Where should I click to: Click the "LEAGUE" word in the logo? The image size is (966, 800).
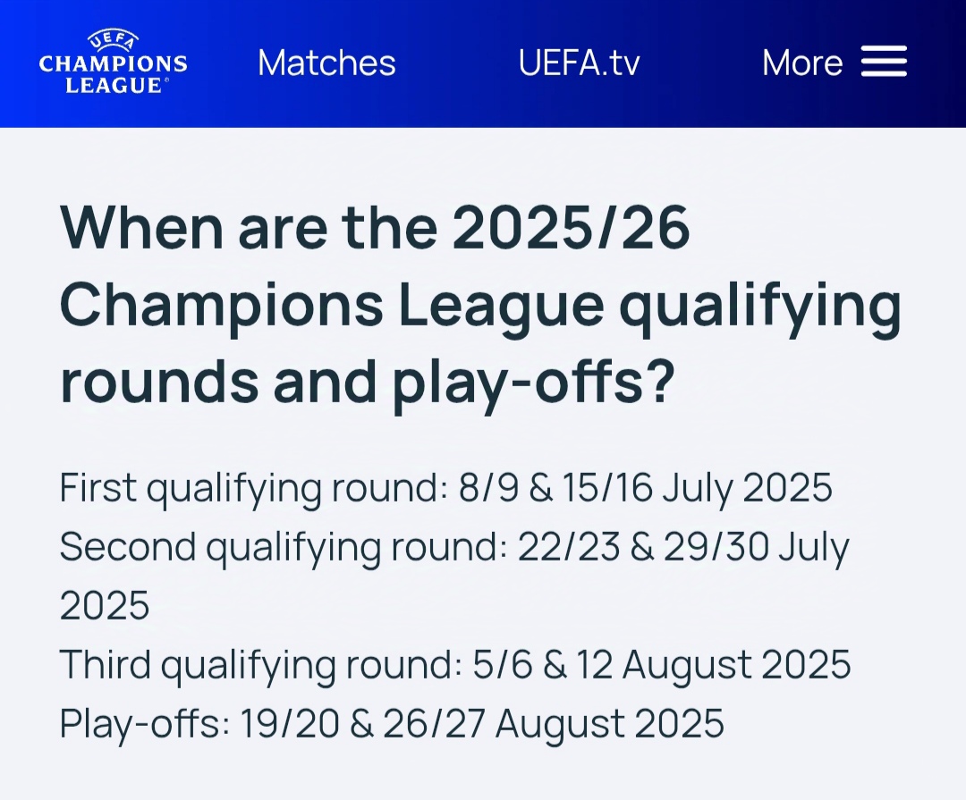click(114, 85)
